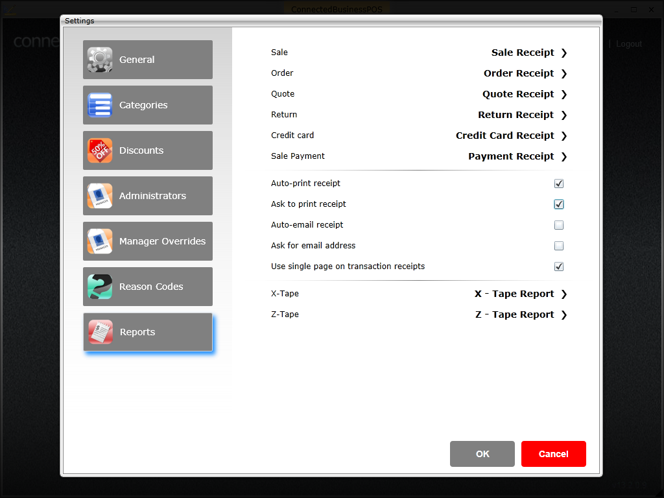Disable the Auto-print receipt checkbox
The height and width of the screenshot is (498, 664).
click(559, 184)
